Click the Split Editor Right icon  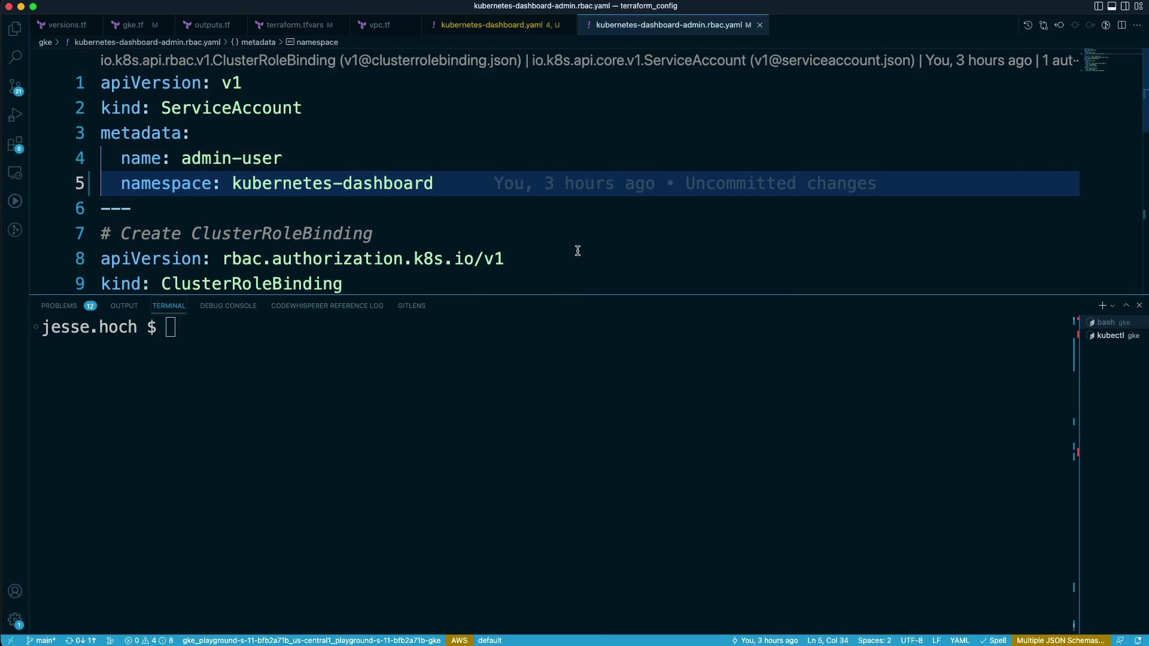coord(1121,25)
